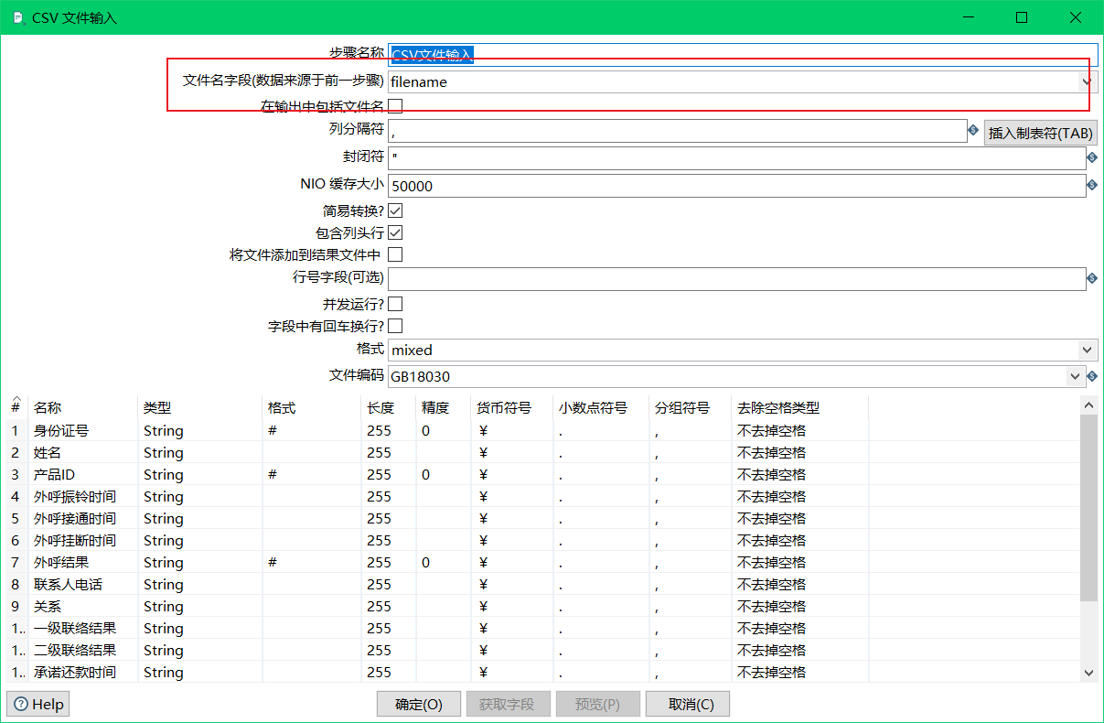Select the 产品ID name cell
1104x723 pixels.
click(x=83, y=474)
